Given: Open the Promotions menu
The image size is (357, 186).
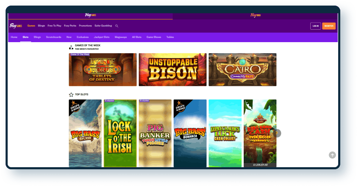Looking at the screenshot, I should [85, 26].
